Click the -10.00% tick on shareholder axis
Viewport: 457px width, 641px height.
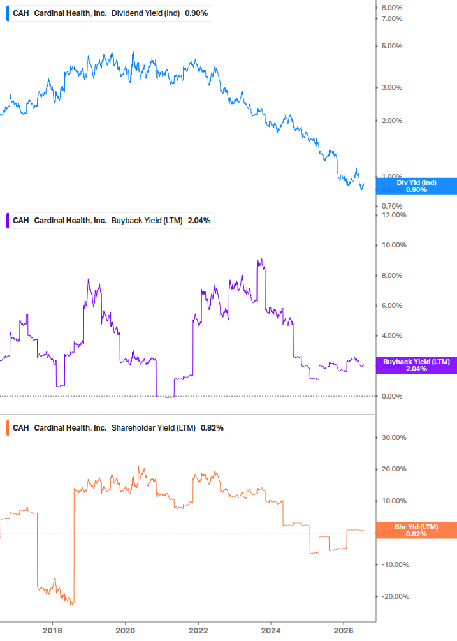(x=395, y=564)
